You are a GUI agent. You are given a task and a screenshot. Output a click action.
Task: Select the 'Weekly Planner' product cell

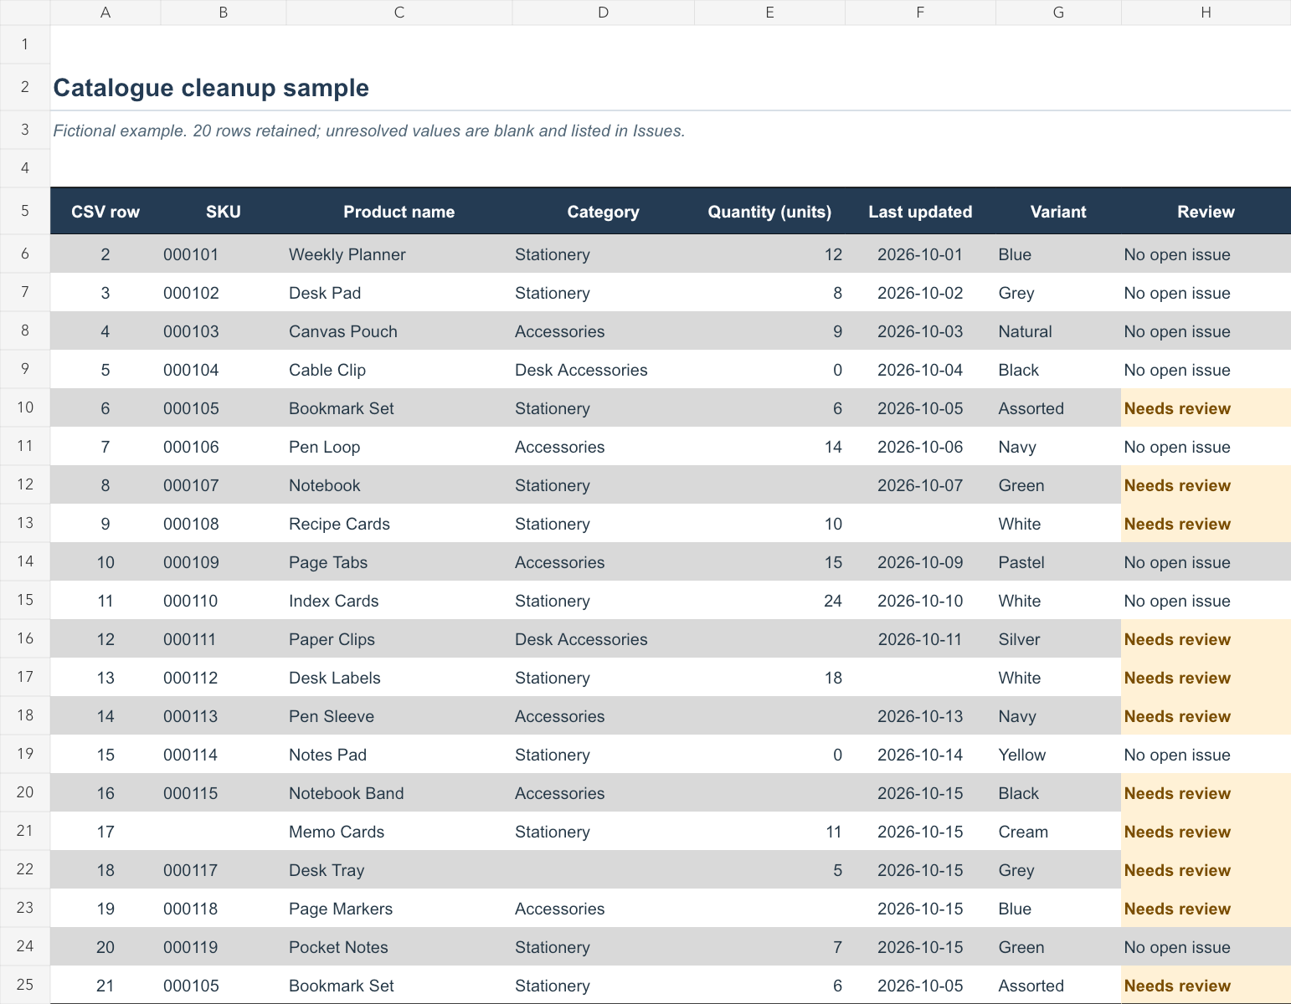[399, 254]
